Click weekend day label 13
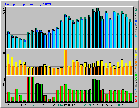 coord(57,105)
